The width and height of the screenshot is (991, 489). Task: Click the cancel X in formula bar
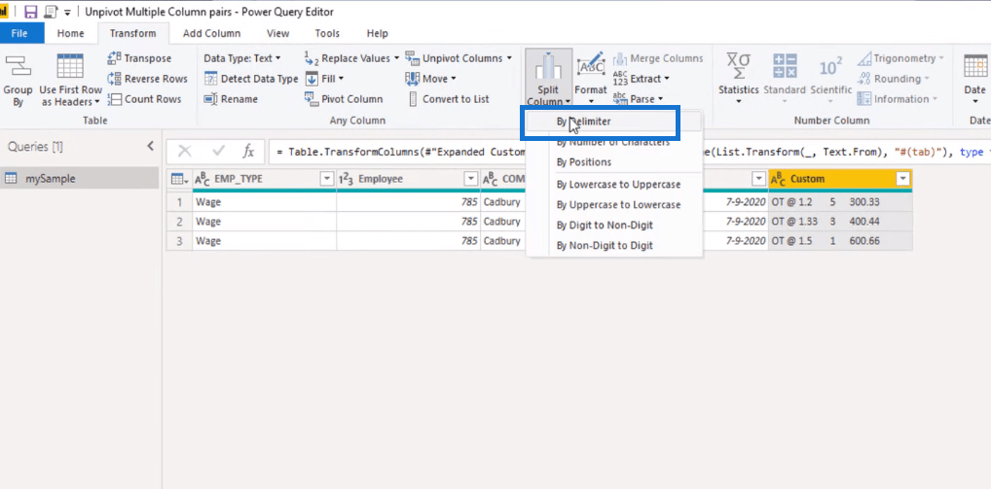point(185,151)
